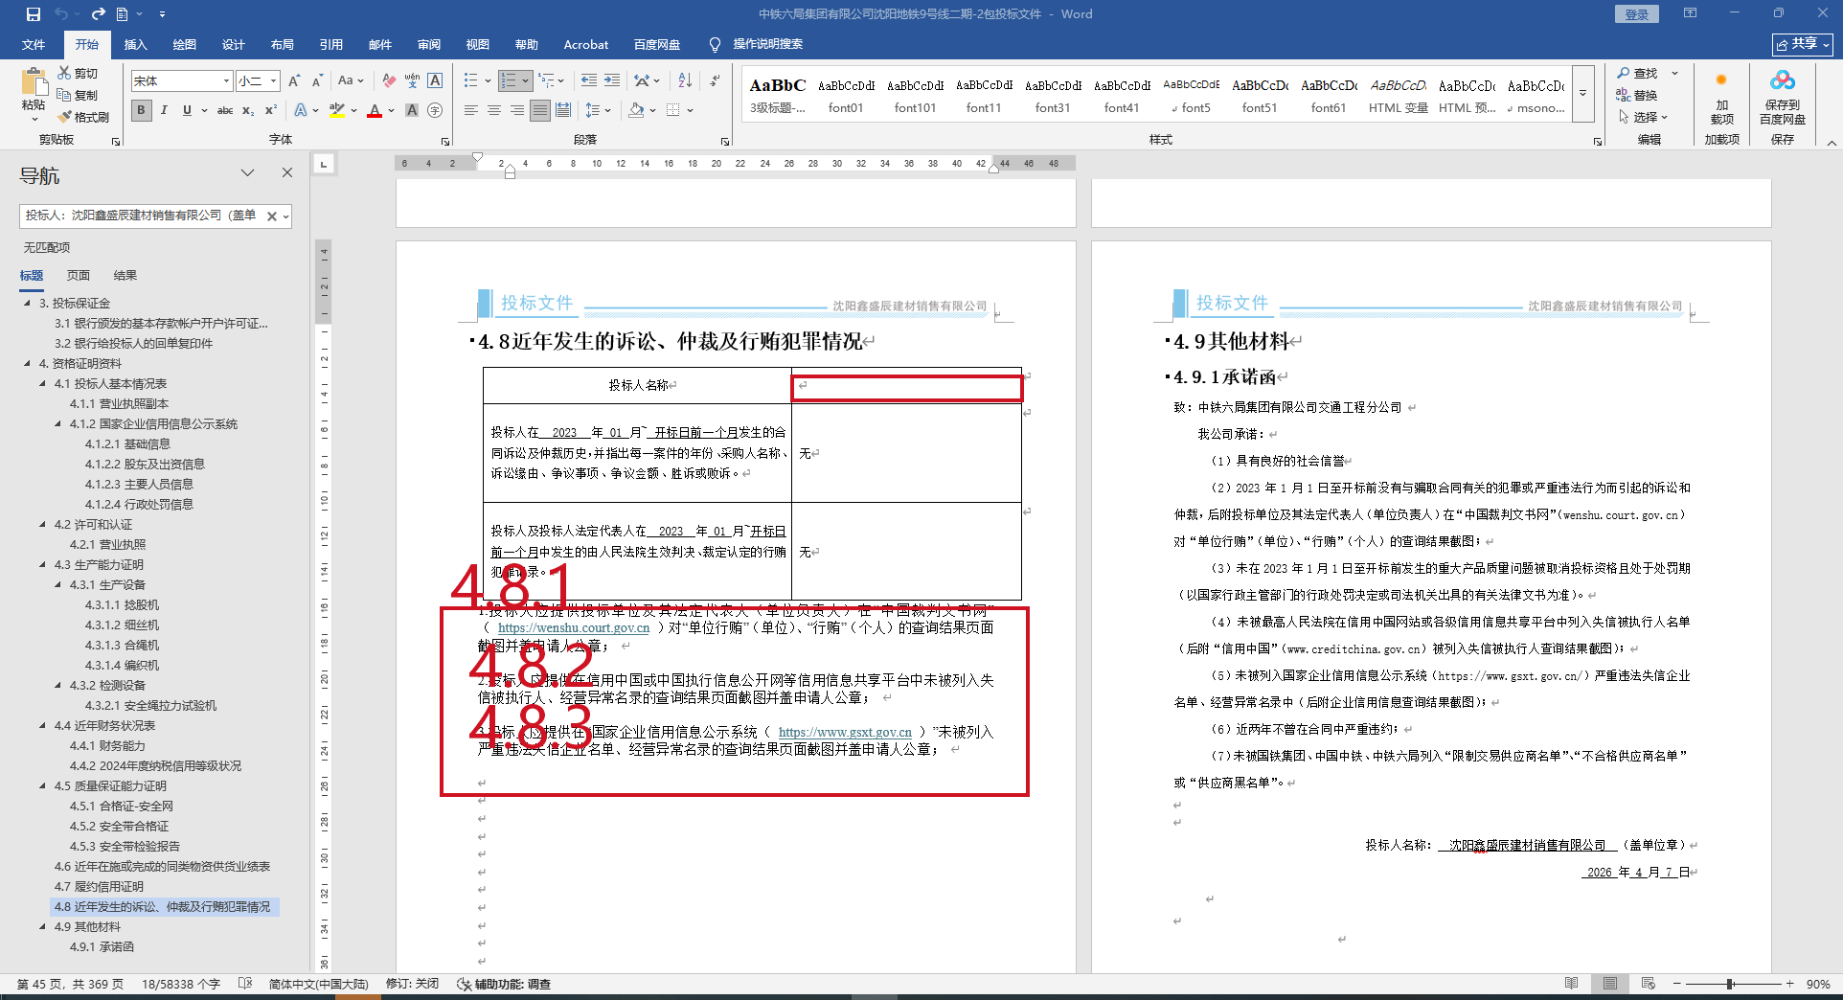The image size is (1843, 1000).
Task: Click the Copy button in the clipboard group
Action: [78, 95]
